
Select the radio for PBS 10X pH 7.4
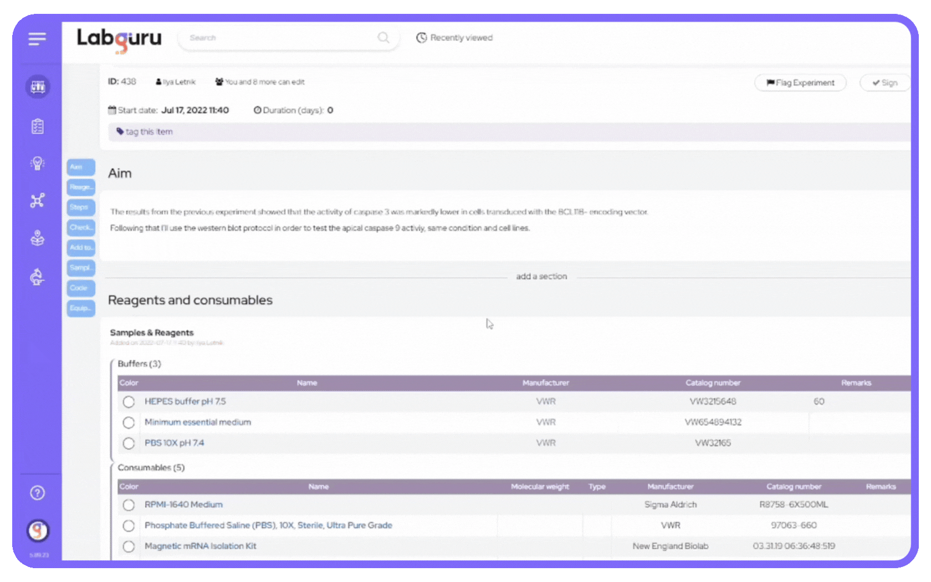(x=129, y=443)
